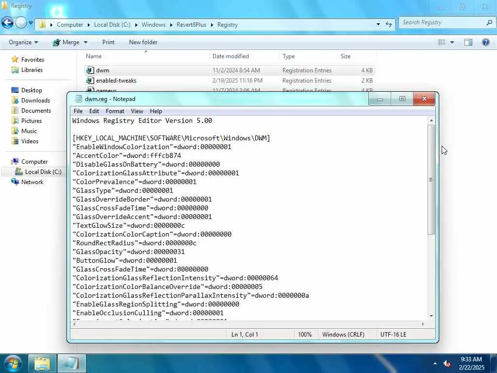Image resolution: width=497 pixels, height=373 pixels.
Task: Click the "ButtonGlow" line in Notepad
Action: 125,260
